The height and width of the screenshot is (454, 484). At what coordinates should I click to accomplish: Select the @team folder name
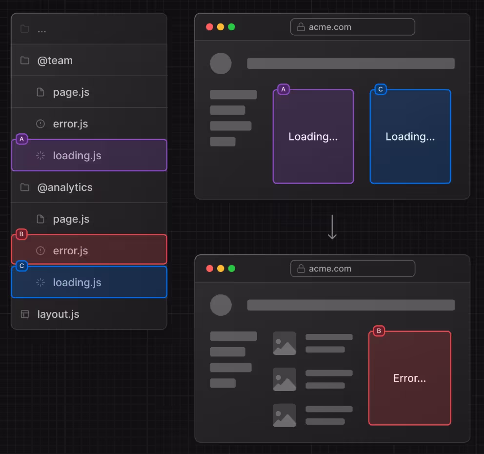(55, 61)
